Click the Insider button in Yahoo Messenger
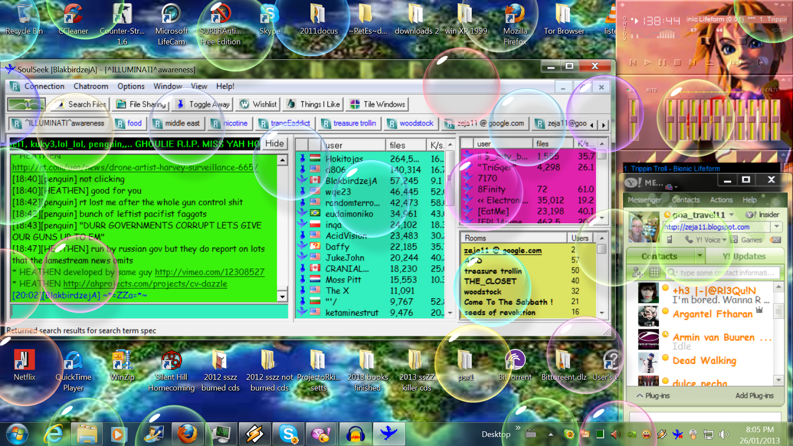 pyautogui.click(x=763, y=215)
